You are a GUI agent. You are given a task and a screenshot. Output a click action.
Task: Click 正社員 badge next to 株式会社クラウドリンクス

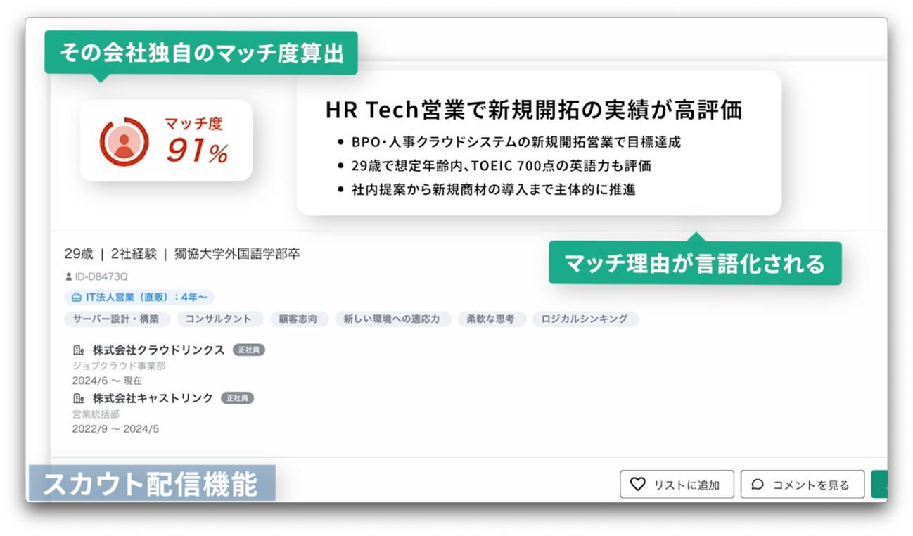pos(248,350)
